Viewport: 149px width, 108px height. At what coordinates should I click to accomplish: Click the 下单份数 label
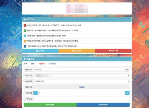point(29,93)
